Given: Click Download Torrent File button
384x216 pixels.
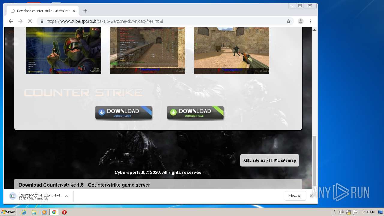Looking at the screenshot, I should coord(195,113).
